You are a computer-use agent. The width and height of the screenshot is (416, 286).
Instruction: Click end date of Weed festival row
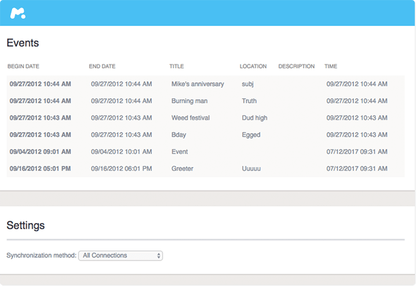click(x=122, y=118)
